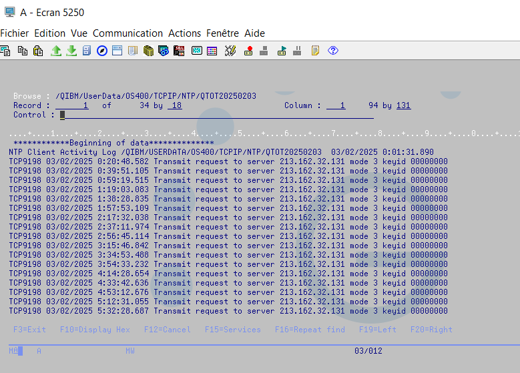Select the log line timestamped 4:14:28.654

[x=228, y=274]
